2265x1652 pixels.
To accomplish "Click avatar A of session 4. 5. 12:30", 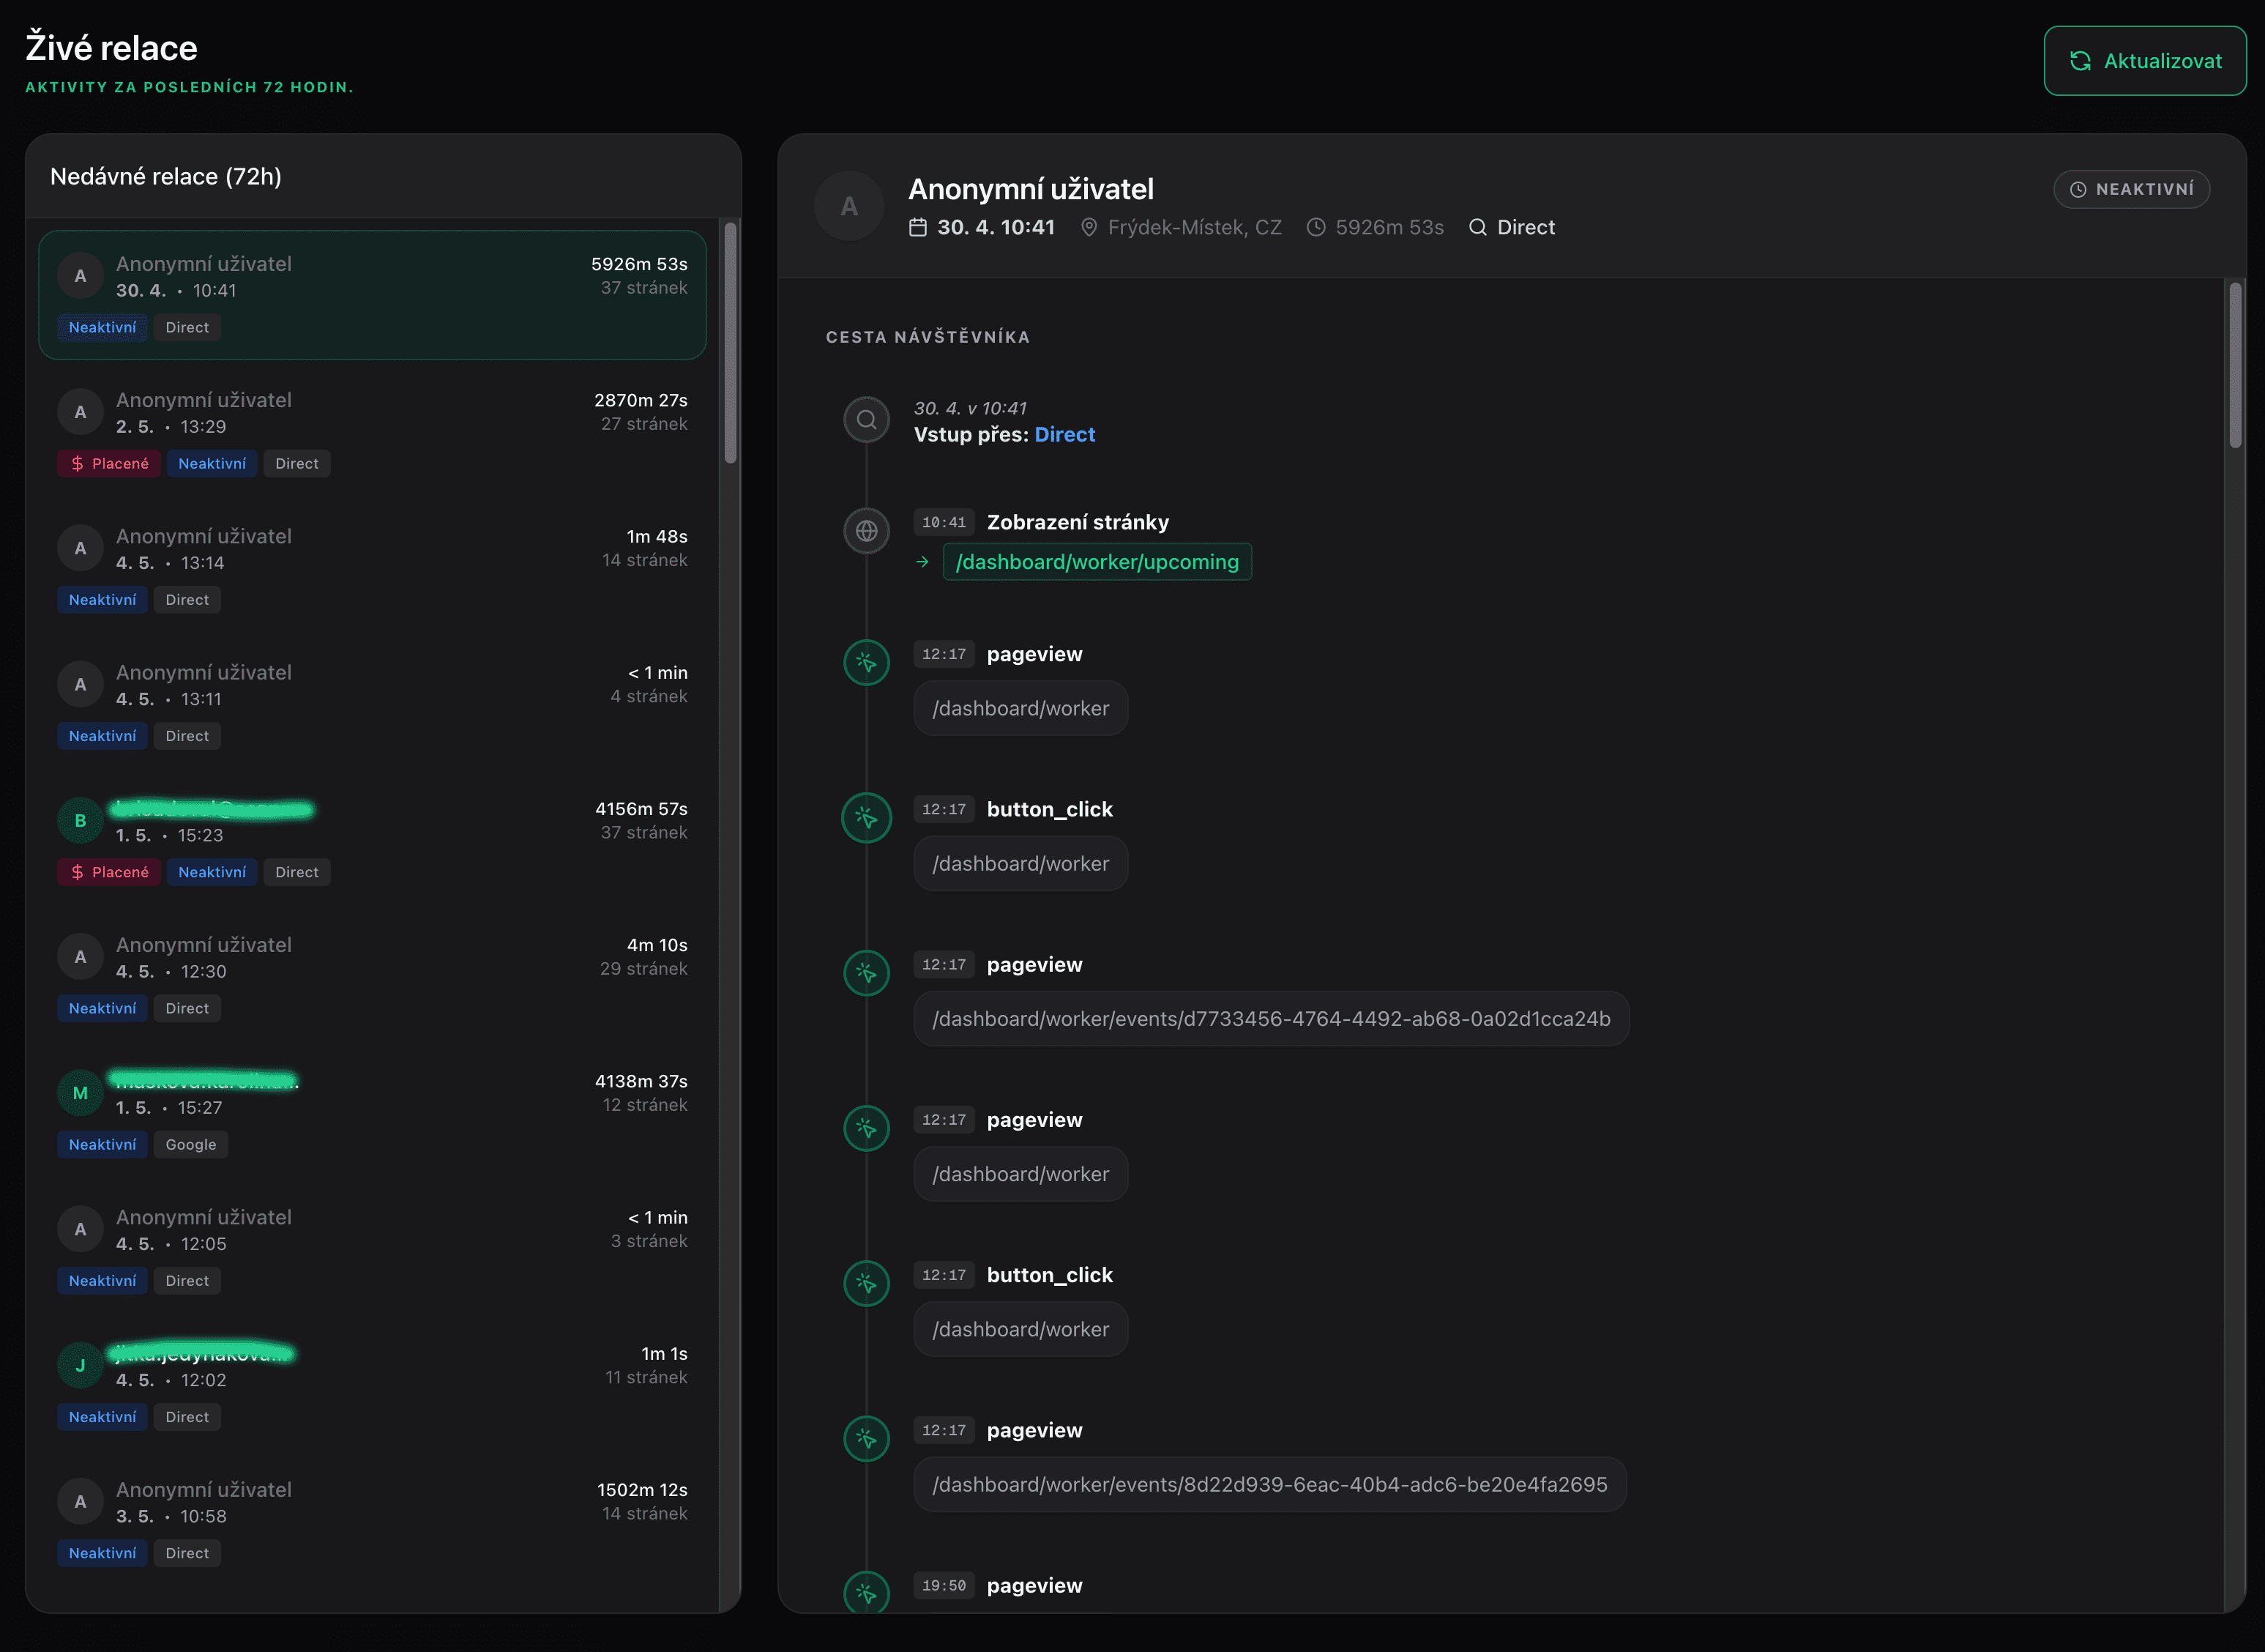I will click(x=80, y=957).
